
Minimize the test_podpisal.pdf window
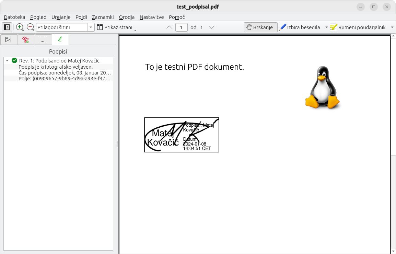(361, 7)
